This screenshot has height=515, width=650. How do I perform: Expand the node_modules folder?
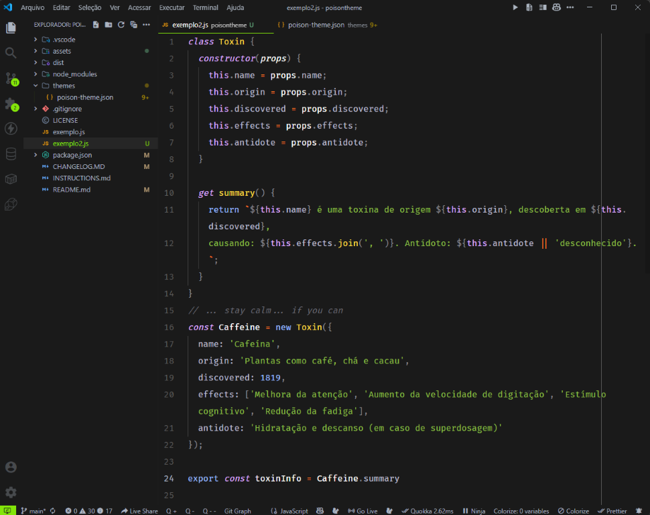(x=36, y=74)
